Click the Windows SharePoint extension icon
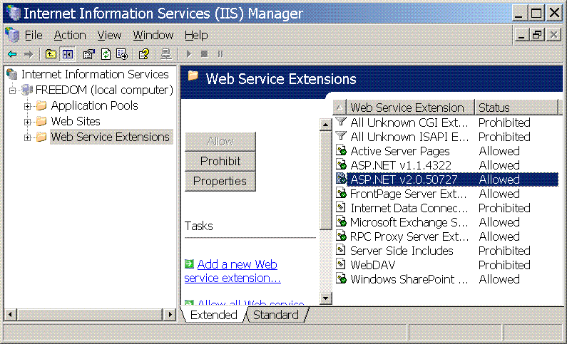The image size is (567, 344). tap(341, 278)
